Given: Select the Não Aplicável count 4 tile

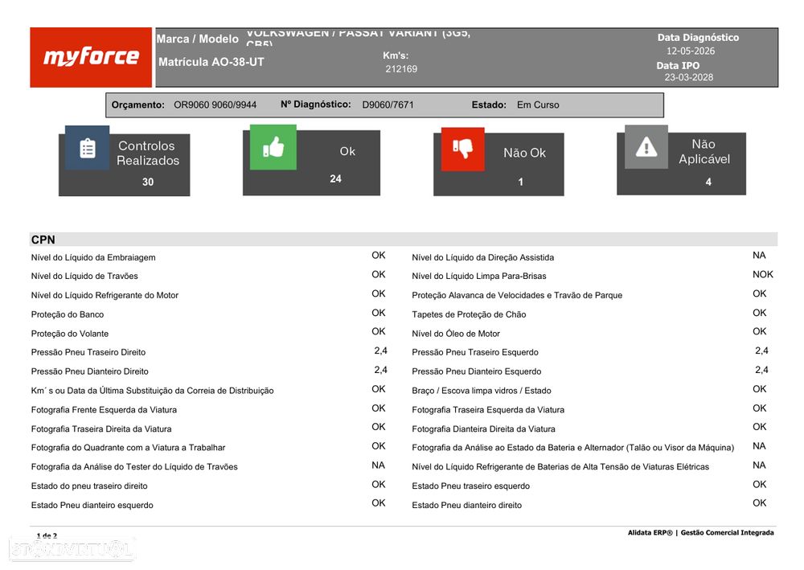Looking at the screenshot, I should (681, 163).
